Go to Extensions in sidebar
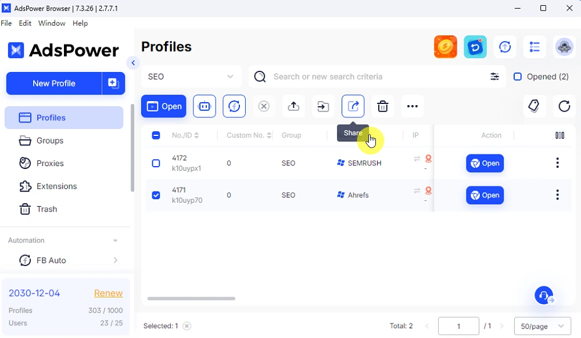Image resolution: width=581 pixels, height=338 pixels. (x=64, y=186)
